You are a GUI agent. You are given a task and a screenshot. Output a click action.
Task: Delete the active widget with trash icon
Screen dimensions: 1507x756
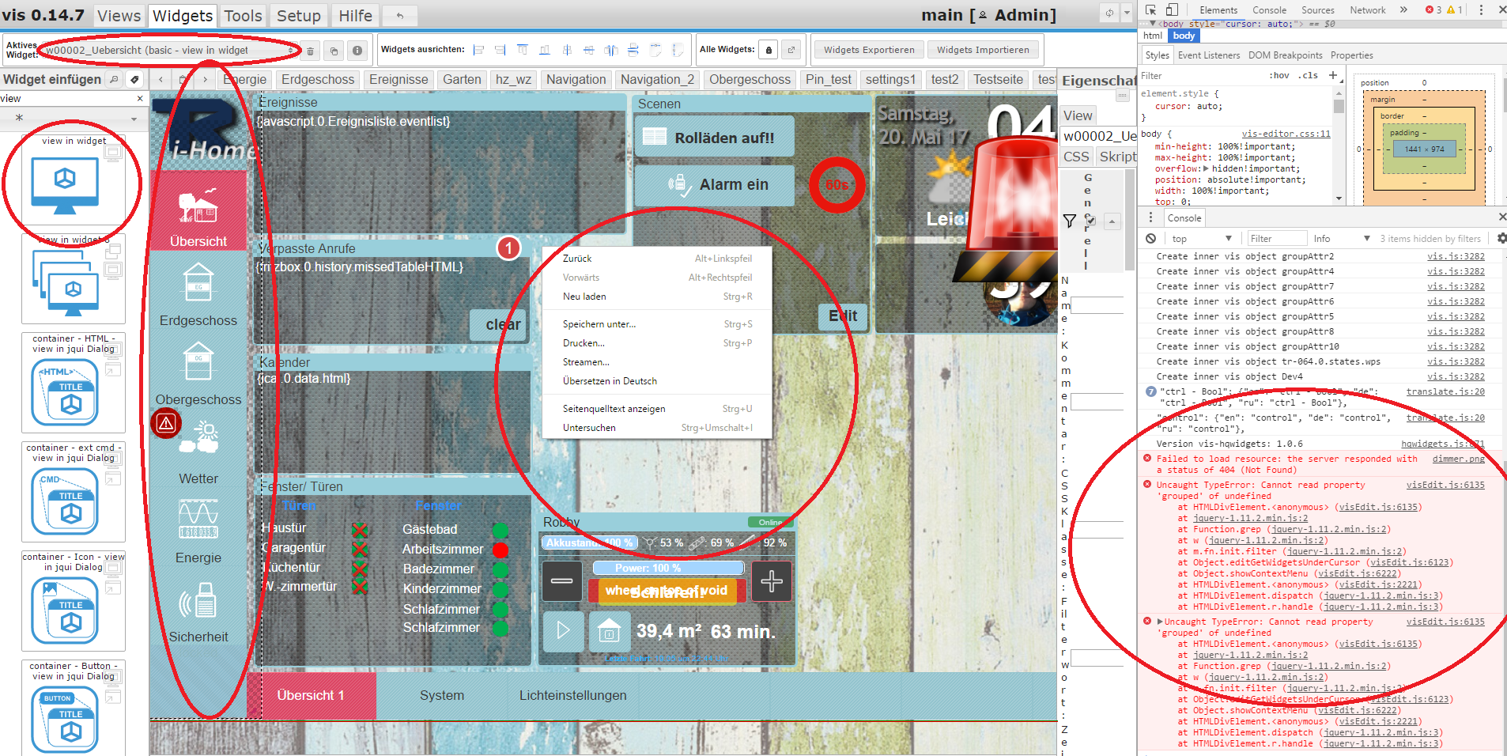coord(311,51)
